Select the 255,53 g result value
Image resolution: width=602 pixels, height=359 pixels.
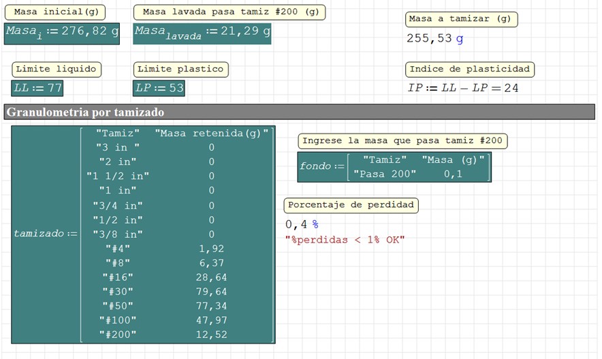434,39
